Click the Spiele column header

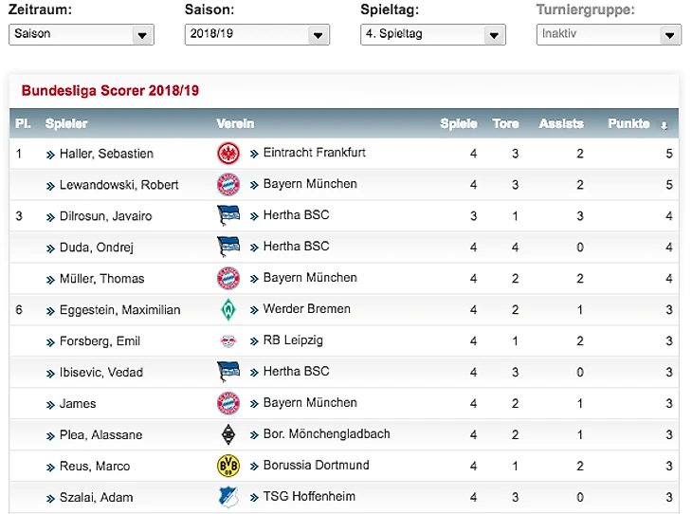coord(459,124)
